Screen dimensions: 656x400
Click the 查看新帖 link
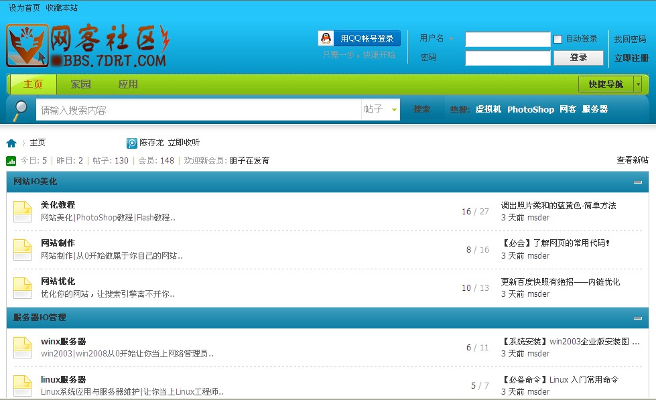(632, 160)
